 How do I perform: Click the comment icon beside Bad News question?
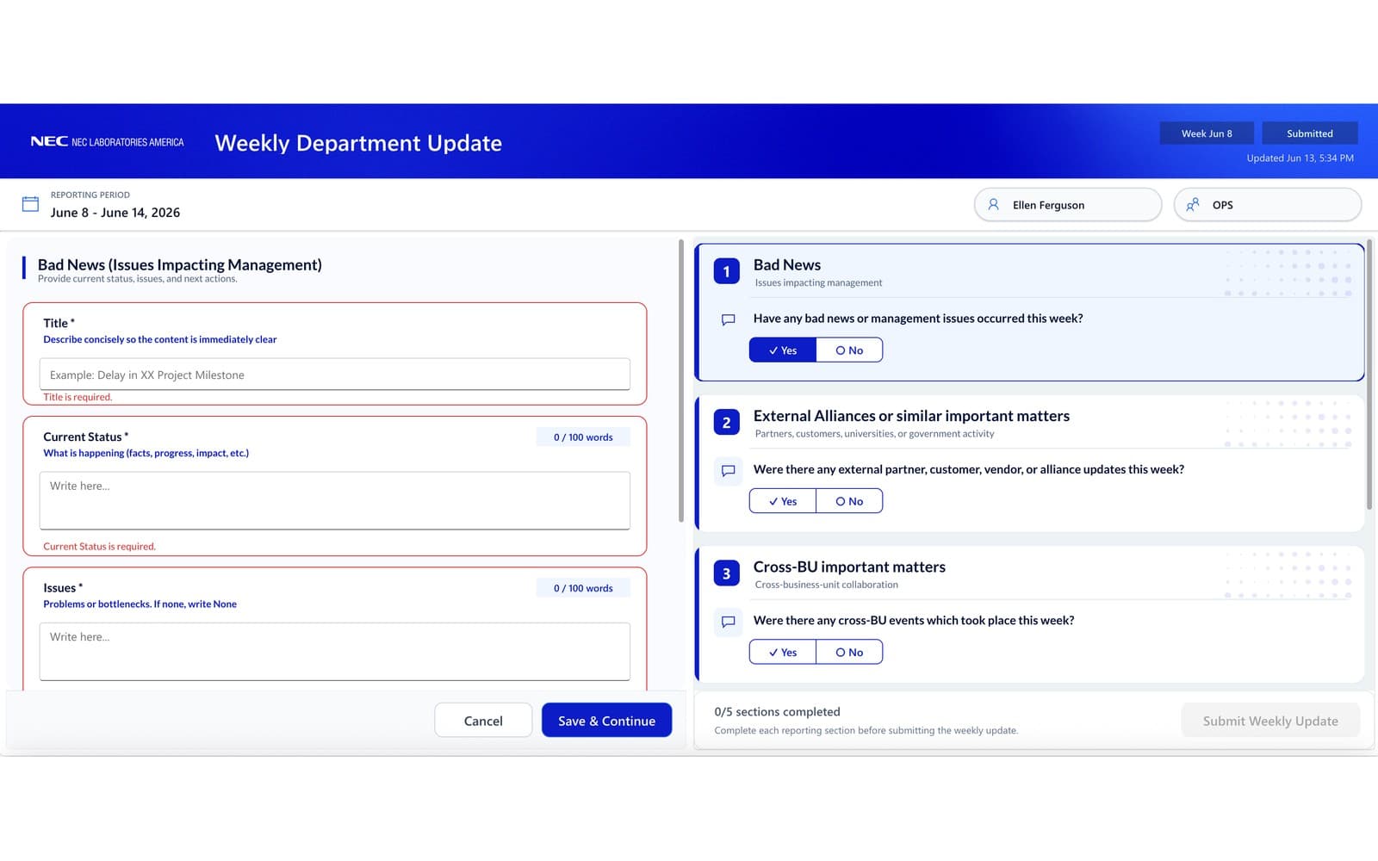pos(728,319)
